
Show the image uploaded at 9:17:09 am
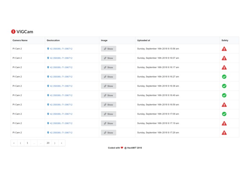click(109, 114)
